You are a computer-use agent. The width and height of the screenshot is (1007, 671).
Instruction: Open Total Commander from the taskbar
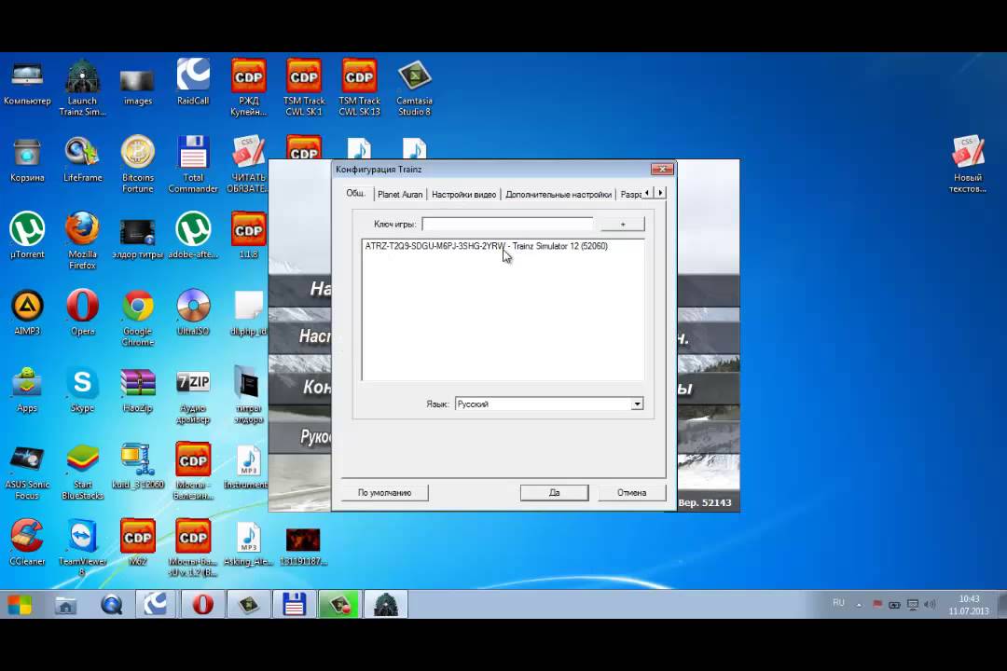pos(294,605)
